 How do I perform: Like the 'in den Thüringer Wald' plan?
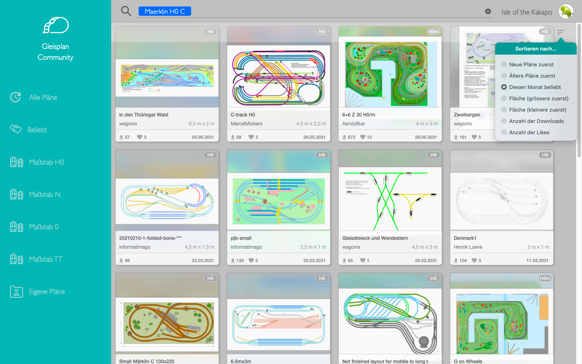click(x=139, y=137)
